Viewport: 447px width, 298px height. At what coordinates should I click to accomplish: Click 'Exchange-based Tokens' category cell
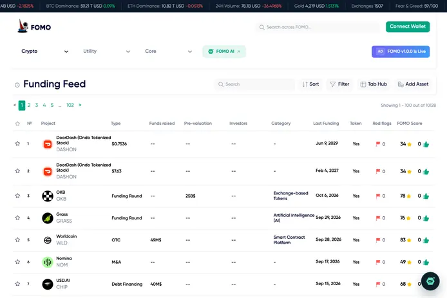(290, 196)
